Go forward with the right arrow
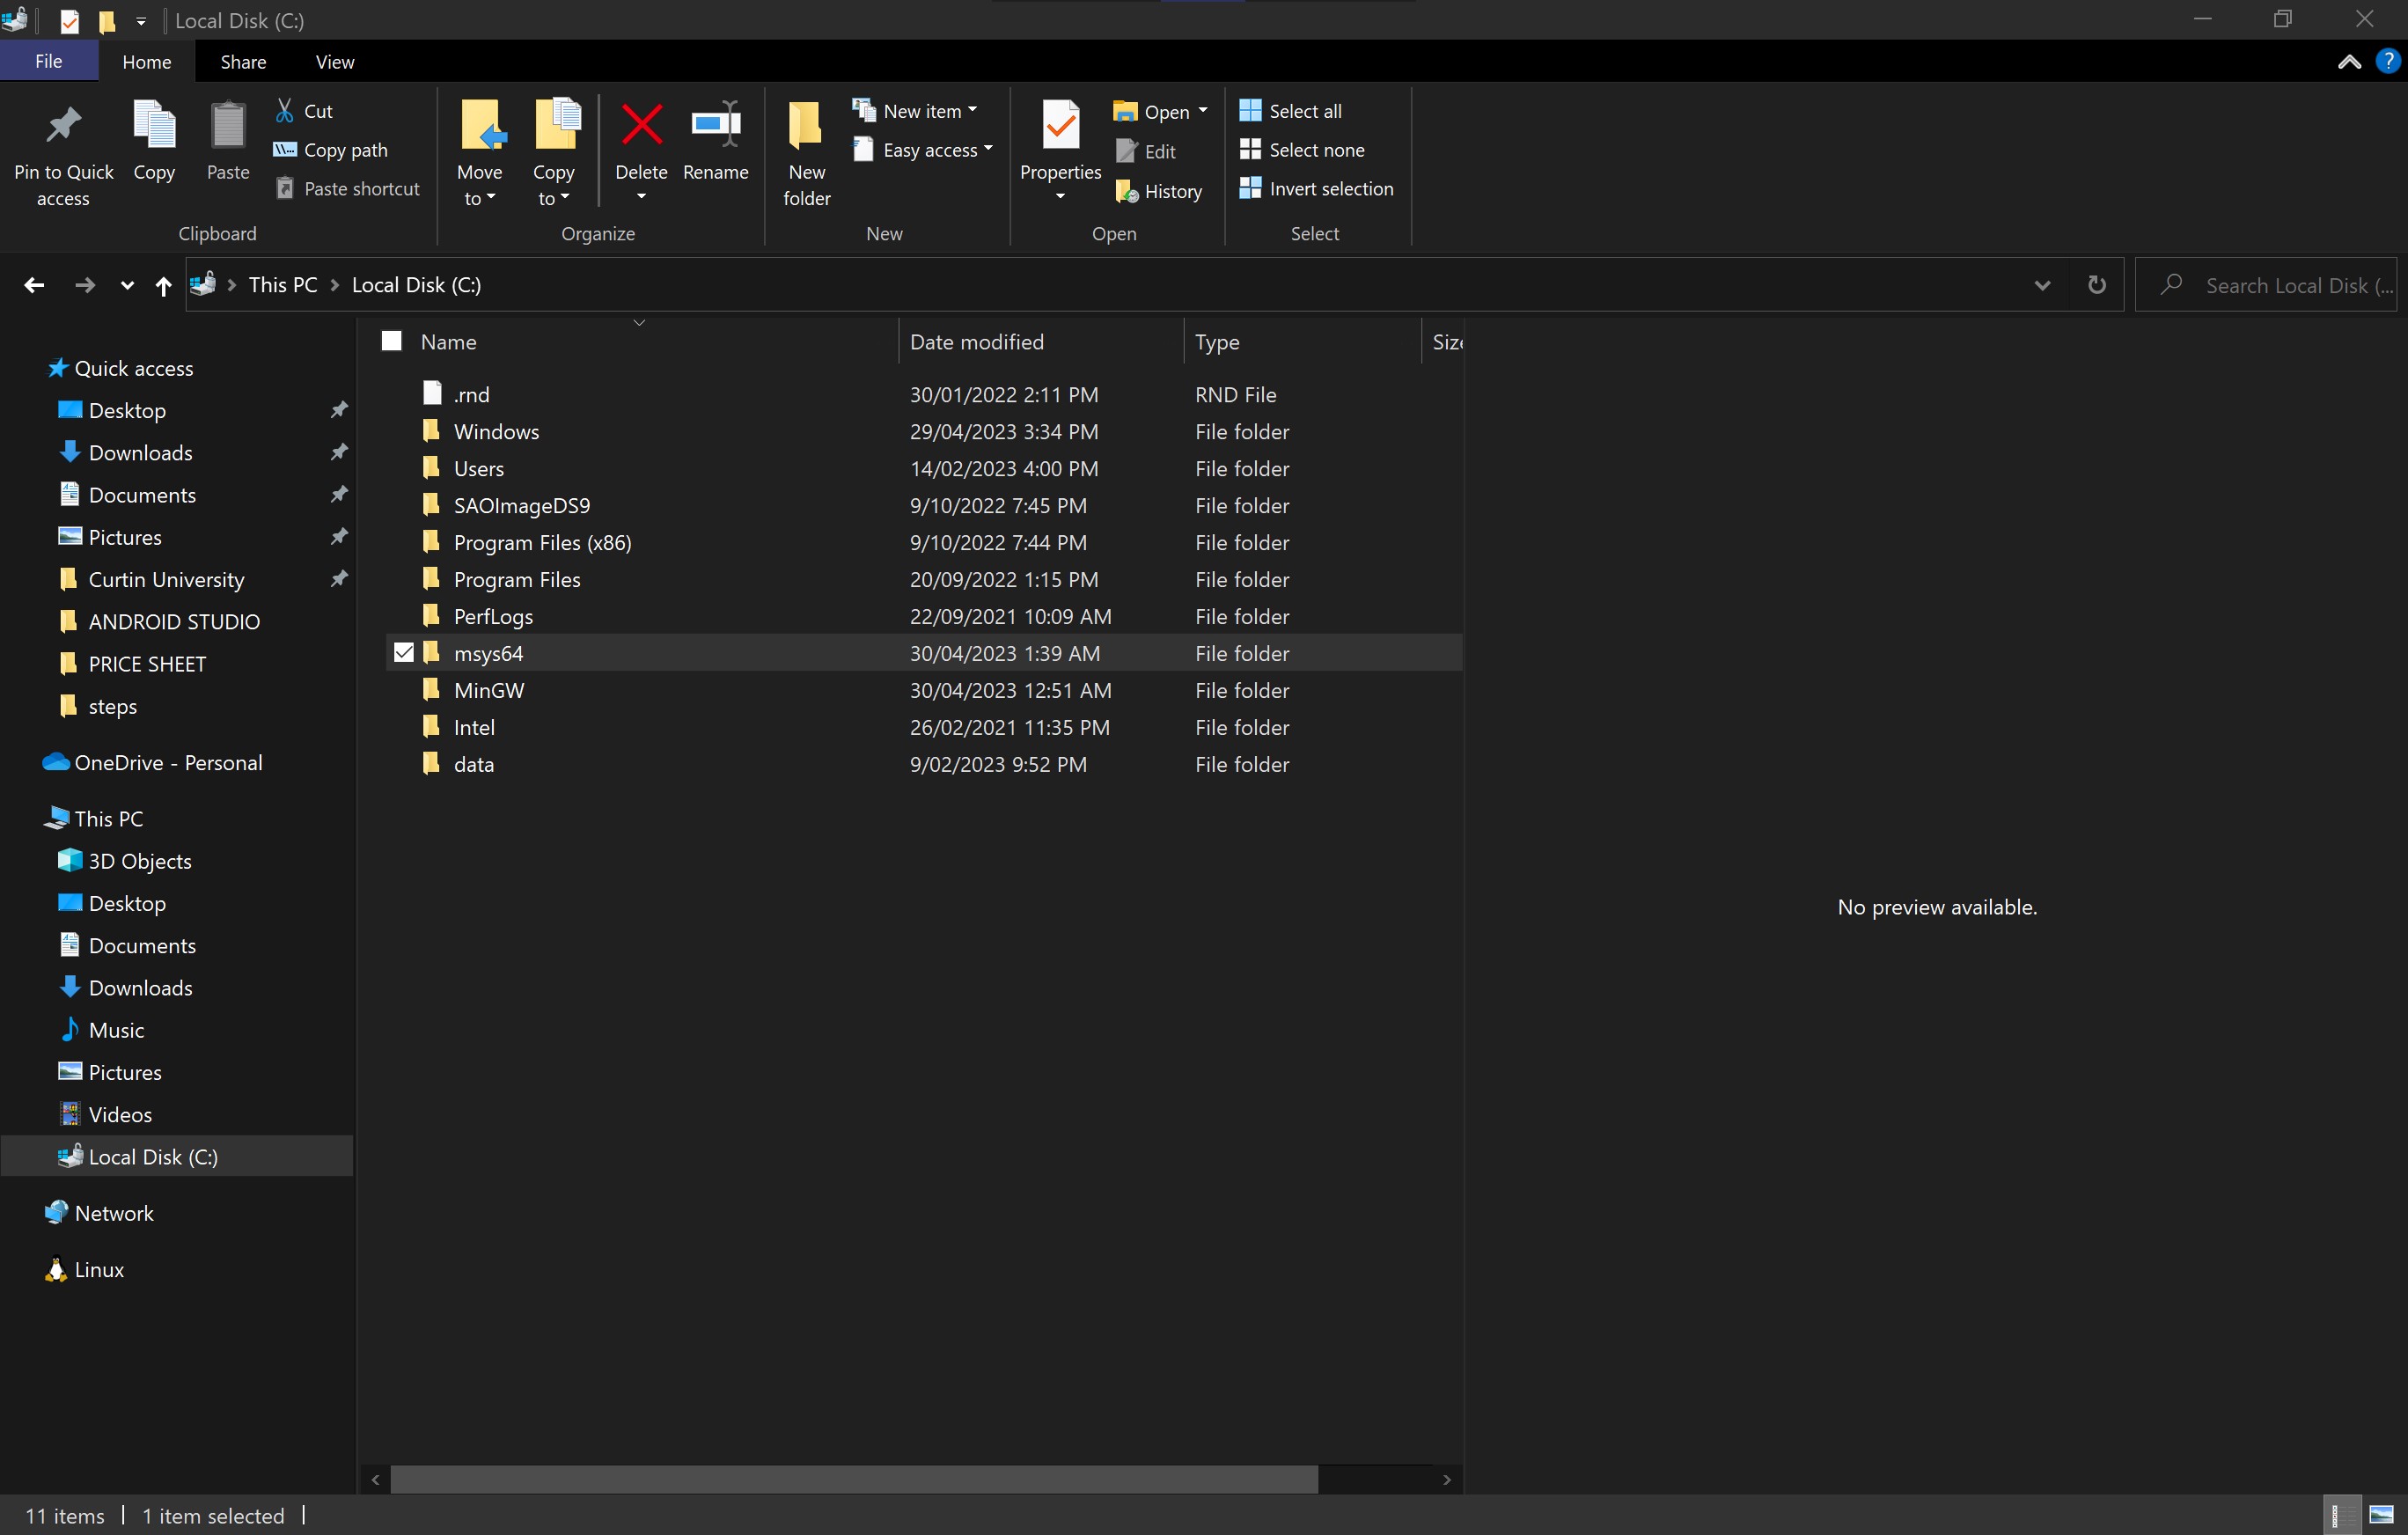2408x1535 pixels. pyautogui.click(x=85, y=285)
